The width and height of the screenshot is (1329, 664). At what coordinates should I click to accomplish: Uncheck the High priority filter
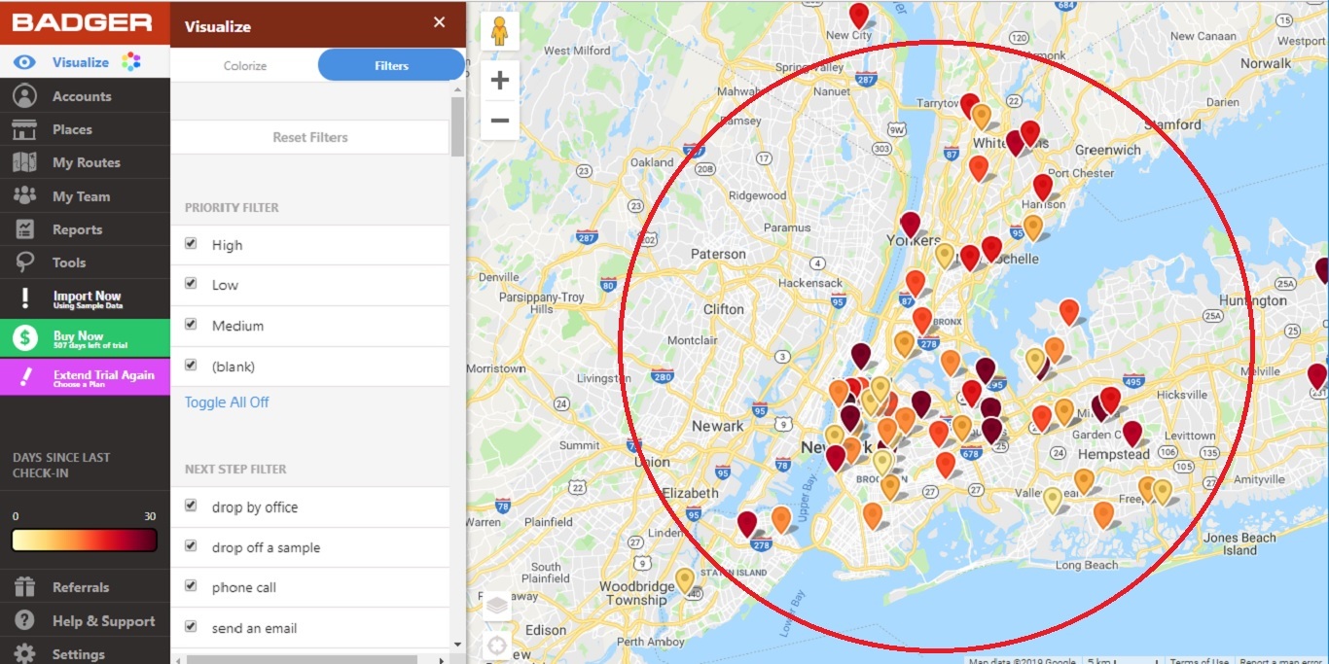191,243
